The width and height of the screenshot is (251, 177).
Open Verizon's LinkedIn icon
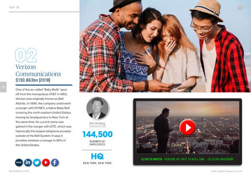pyautogui.click(x=28, y=162)
